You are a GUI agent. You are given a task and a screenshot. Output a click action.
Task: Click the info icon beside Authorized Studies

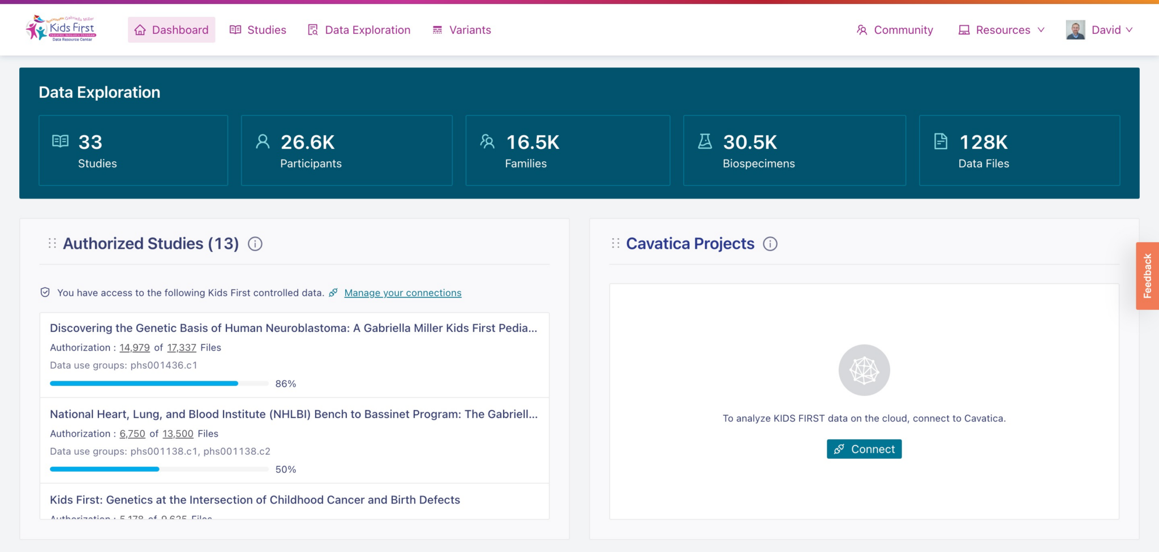(255, 244)
